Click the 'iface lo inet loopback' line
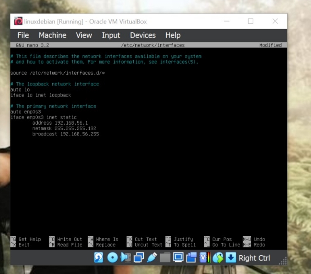 [x=41, y=95]
